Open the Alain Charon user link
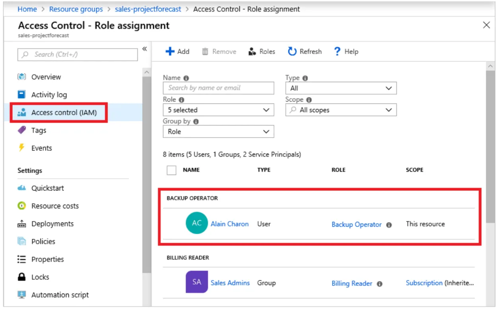 coord(229,224)
